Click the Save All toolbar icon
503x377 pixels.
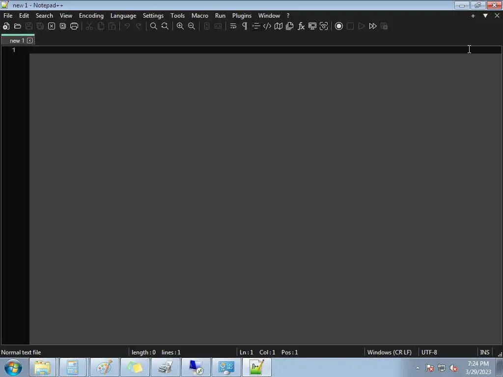(40, 27)
